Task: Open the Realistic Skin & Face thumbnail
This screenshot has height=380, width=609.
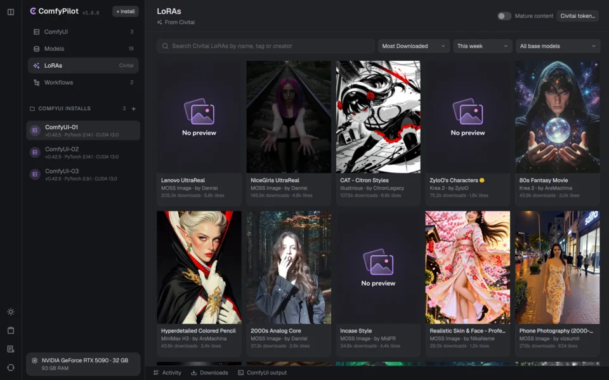Action: [468, 267]
